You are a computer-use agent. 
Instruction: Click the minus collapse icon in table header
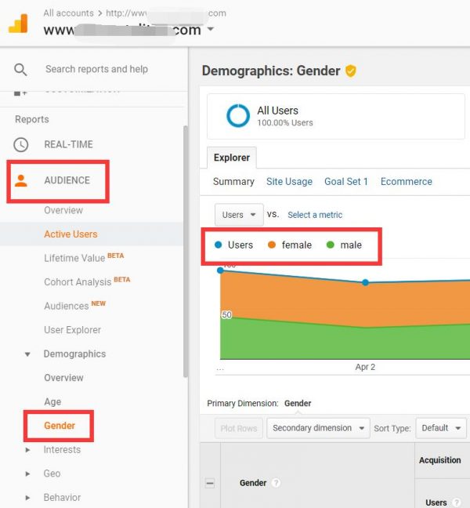point(210,484)
